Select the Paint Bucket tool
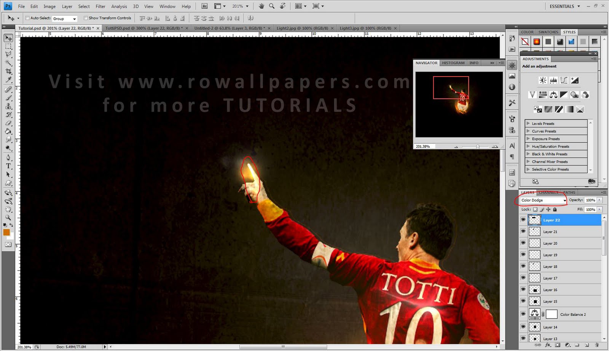Image resolution: width=609 pixels, height=351 pixels. [8, 131]
